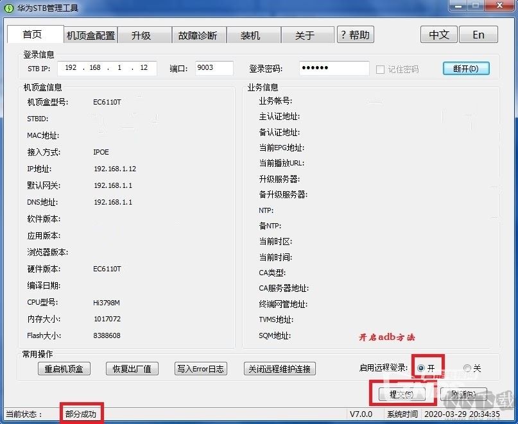Click the 刷新(R) refresh button
This screenshot has height=424, width=518.
point(463,393)
